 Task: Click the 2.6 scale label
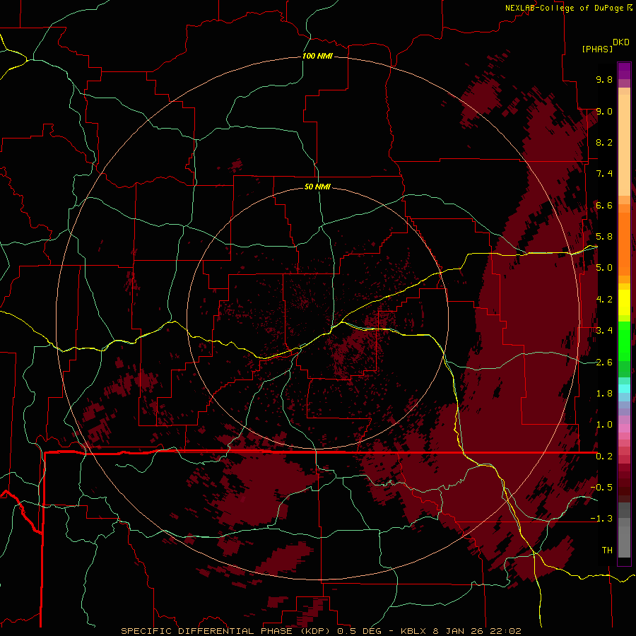click(604, 363)
